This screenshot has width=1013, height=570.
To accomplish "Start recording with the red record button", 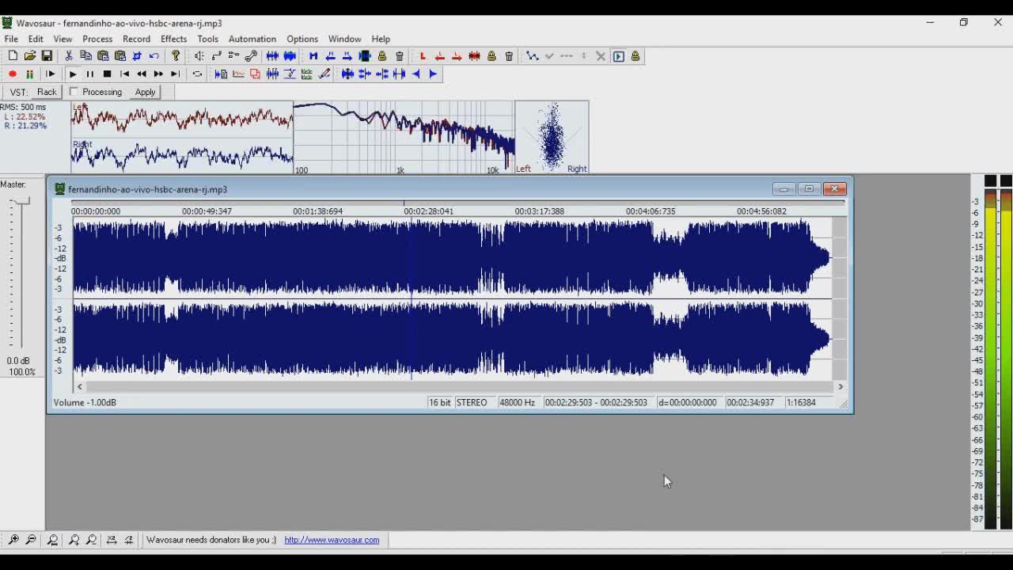I will (13, 74).
